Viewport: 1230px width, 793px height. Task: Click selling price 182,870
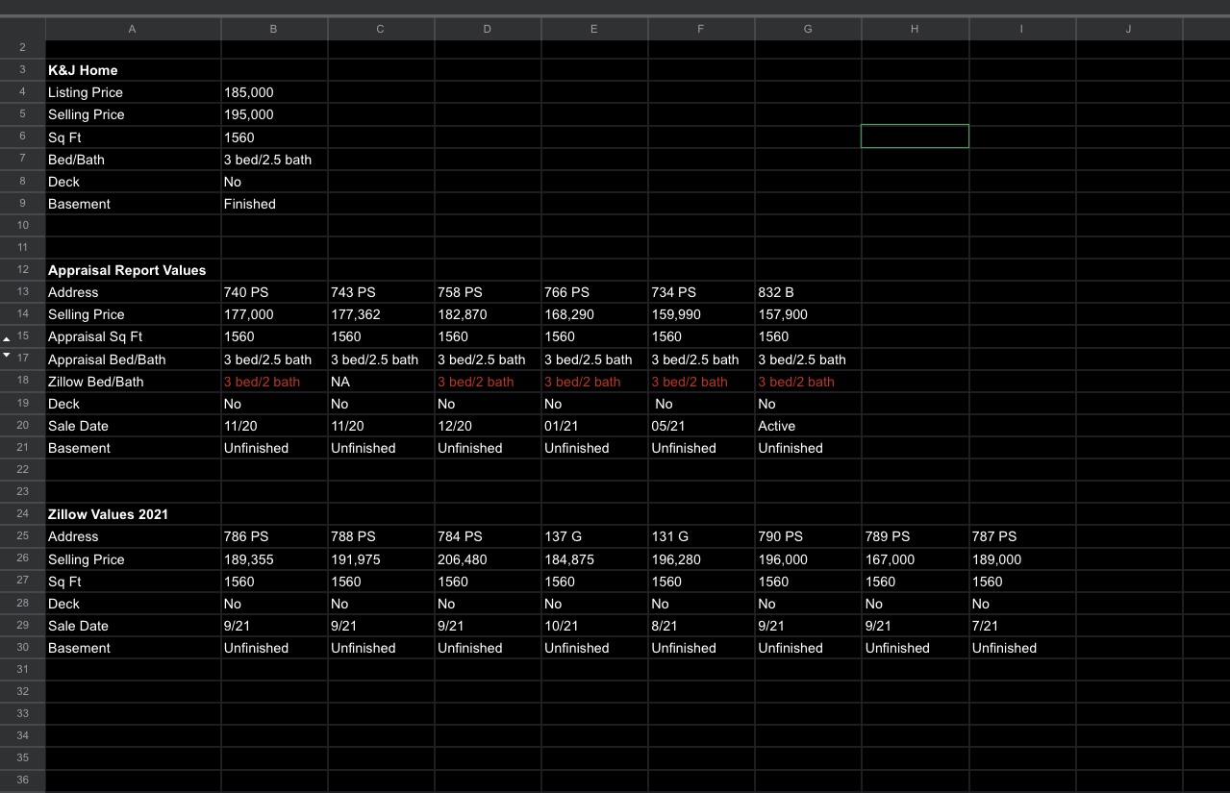click(488, 314)
